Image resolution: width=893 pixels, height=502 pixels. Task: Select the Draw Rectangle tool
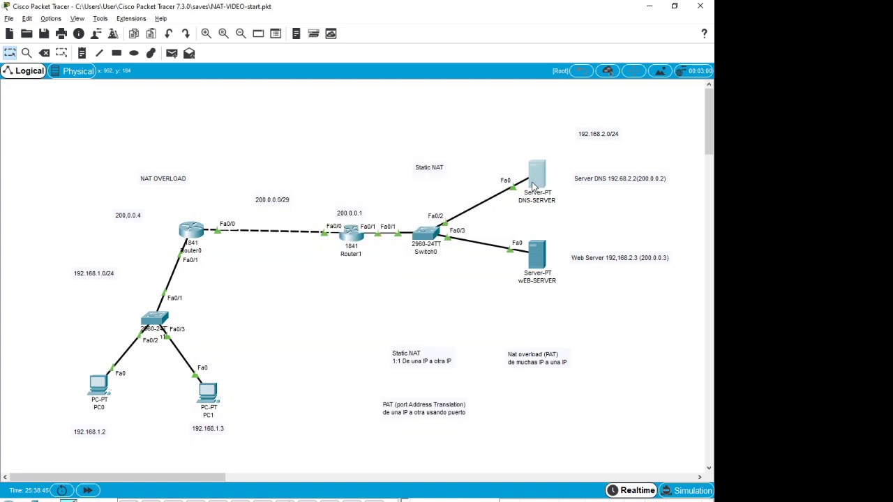pos(117,53)
